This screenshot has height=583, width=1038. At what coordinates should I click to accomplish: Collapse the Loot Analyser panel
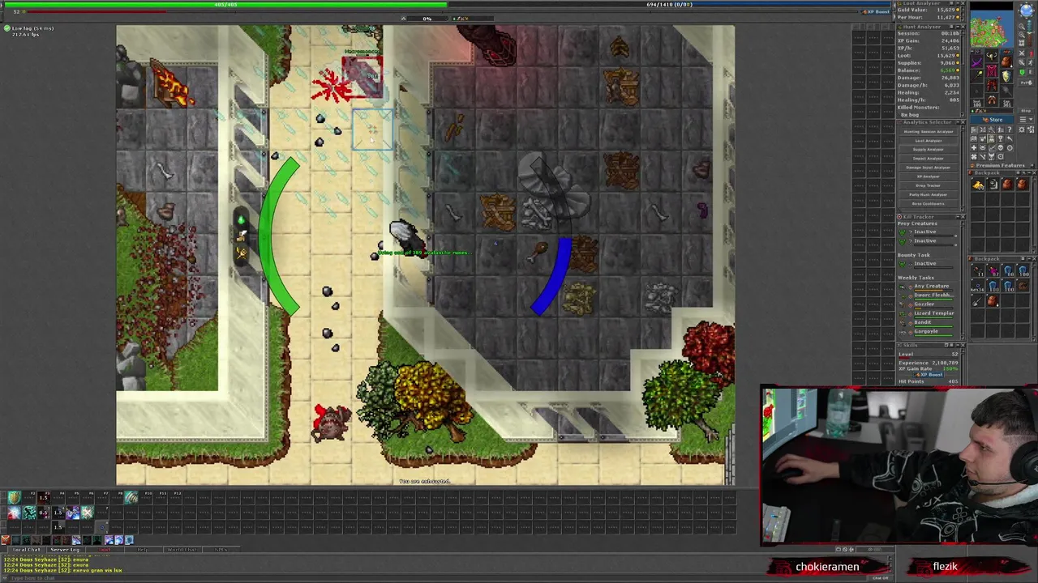(957, 3)
